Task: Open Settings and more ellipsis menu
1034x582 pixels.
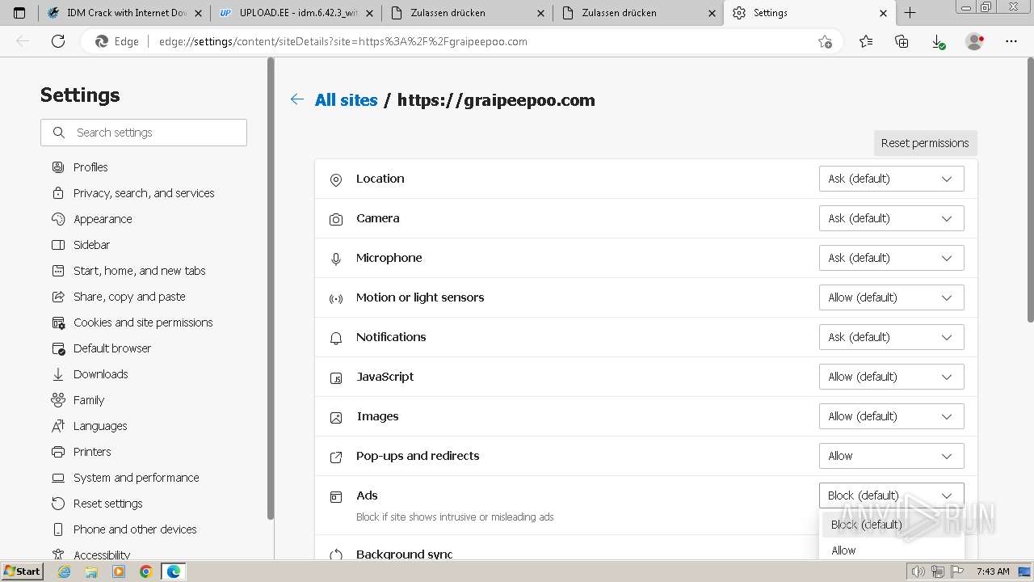Action: (1011, 41)
